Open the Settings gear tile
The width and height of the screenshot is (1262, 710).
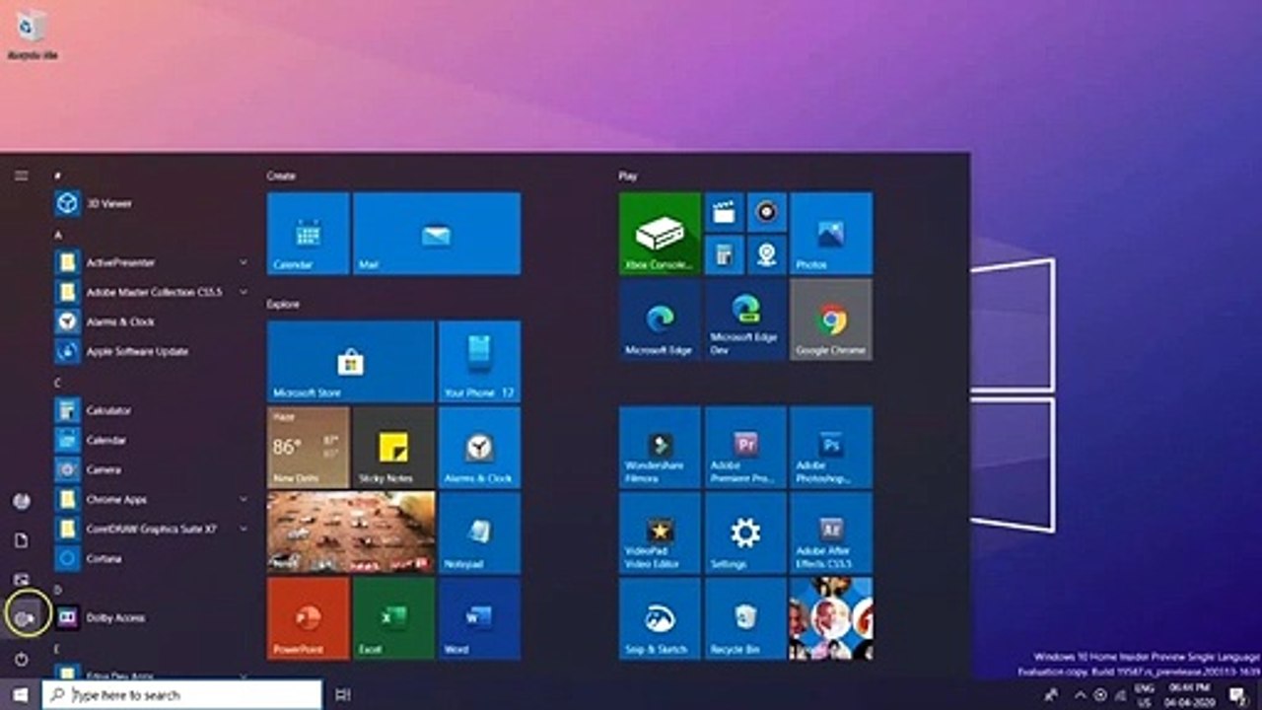pos(745,532)
